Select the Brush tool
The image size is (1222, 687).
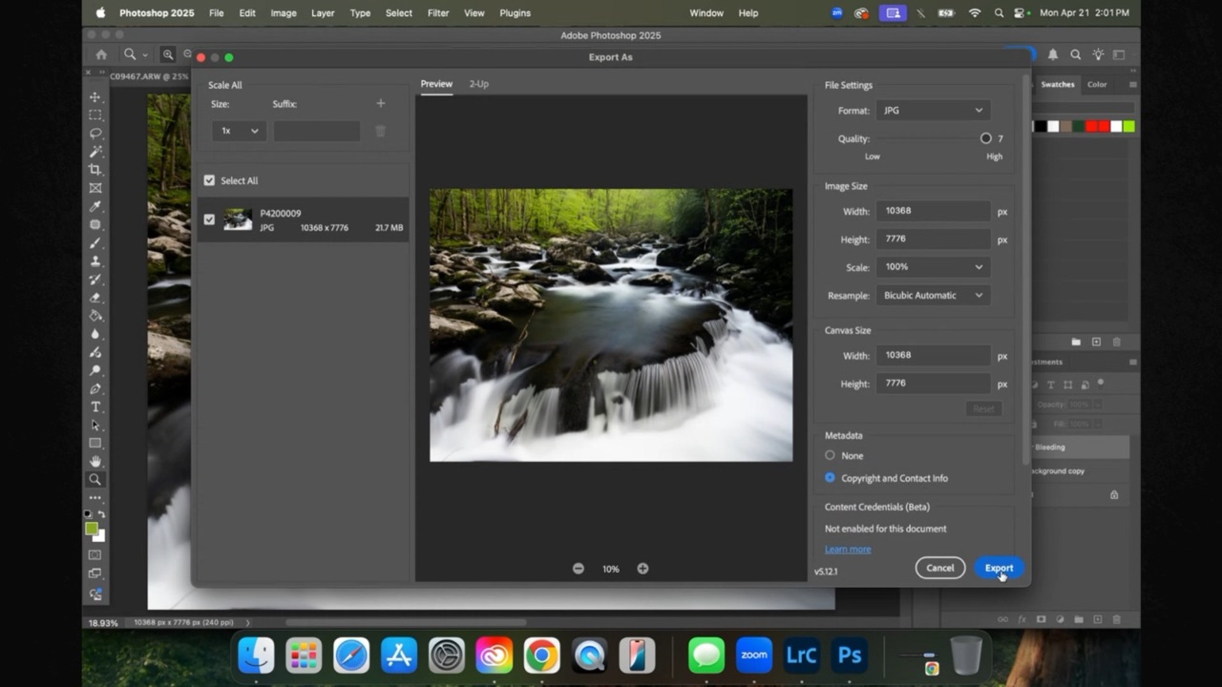(95, 242)
